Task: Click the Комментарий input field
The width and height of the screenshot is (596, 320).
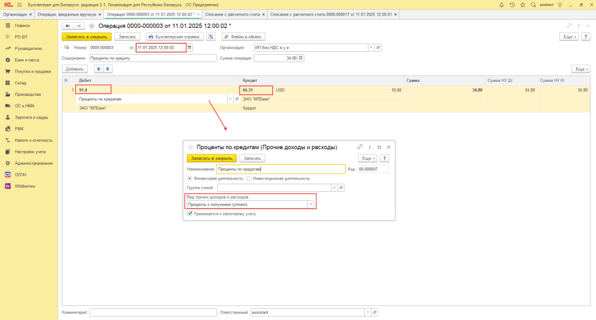Action: (x=153, y=312)
